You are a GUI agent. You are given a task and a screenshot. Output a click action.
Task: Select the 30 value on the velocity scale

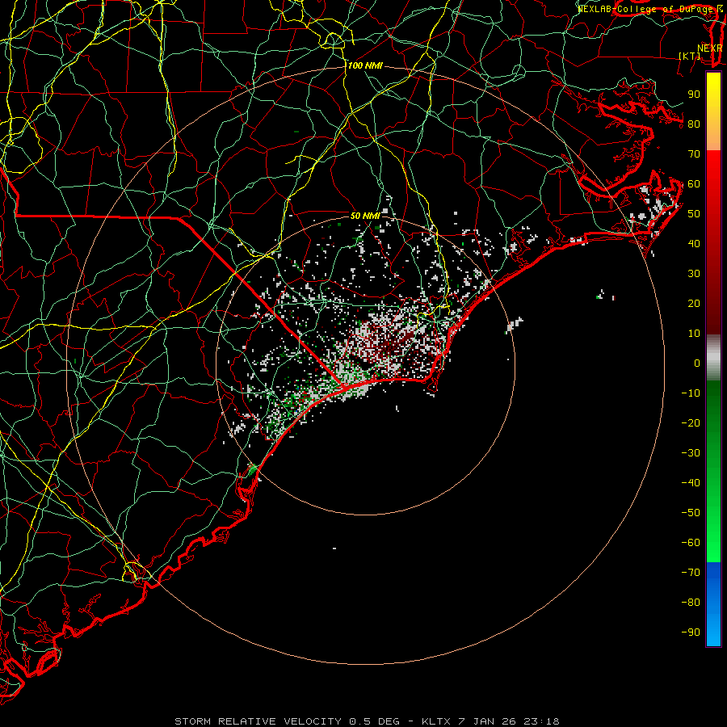tap(694, 274)
